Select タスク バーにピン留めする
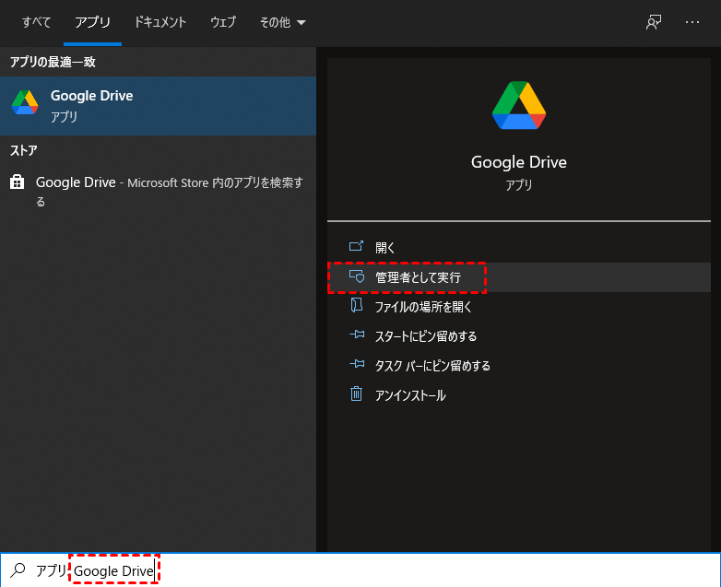721x587 pixels. coord(519,366)
